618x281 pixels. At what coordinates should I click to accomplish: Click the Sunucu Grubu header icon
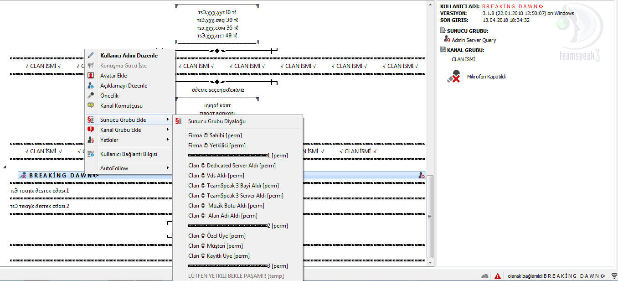(443, 31)
